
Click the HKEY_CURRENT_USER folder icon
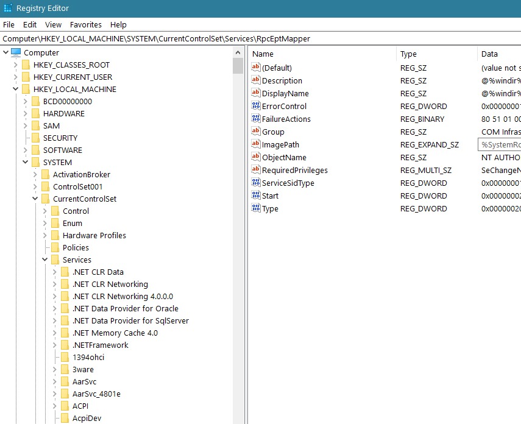coord(26,77)
